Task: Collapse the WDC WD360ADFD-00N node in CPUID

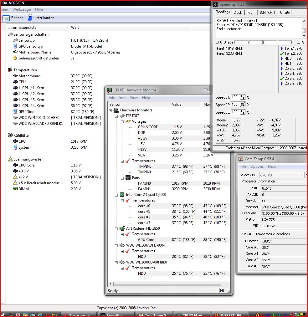Action: [116, 246]
